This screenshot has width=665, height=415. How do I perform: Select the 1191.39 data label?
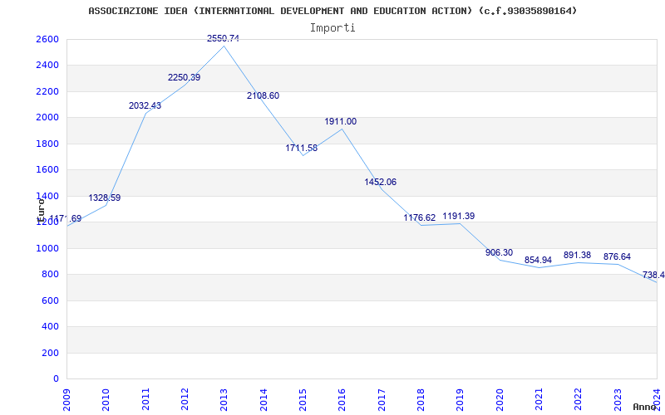[x=459, y=217]
